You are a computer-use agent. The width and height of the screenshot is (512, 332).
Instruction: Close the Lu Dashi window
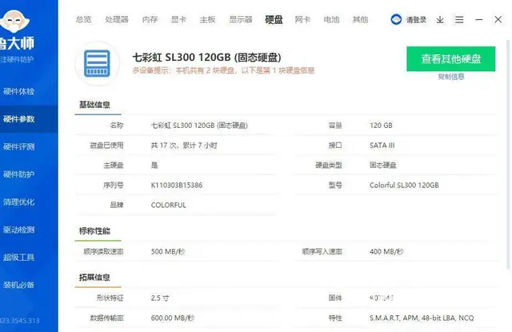pyautogui.click(x=498, y=19)
